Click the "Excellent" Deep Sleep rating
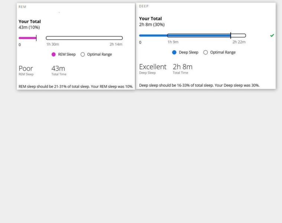282x223 pixels. (152, 67)
